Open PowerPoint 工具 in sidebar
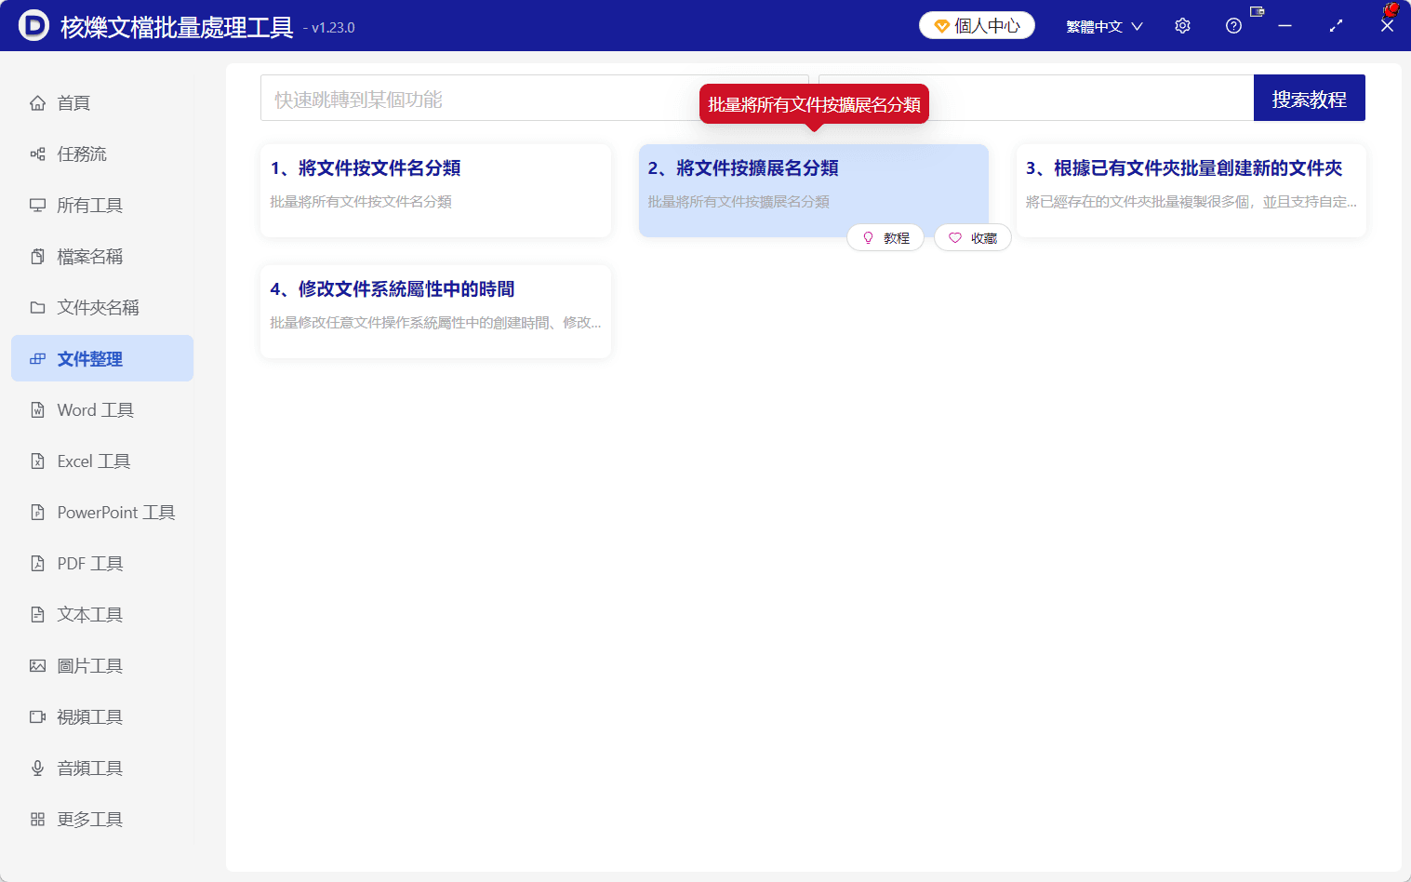This screenshot has height=882, width=1411. 102,513
